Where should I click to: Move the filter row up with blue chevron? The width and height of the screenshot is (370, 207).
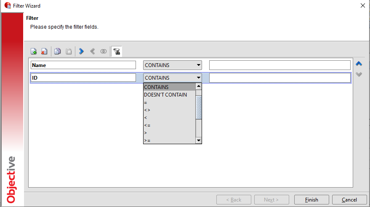click(x=359, y=64)
